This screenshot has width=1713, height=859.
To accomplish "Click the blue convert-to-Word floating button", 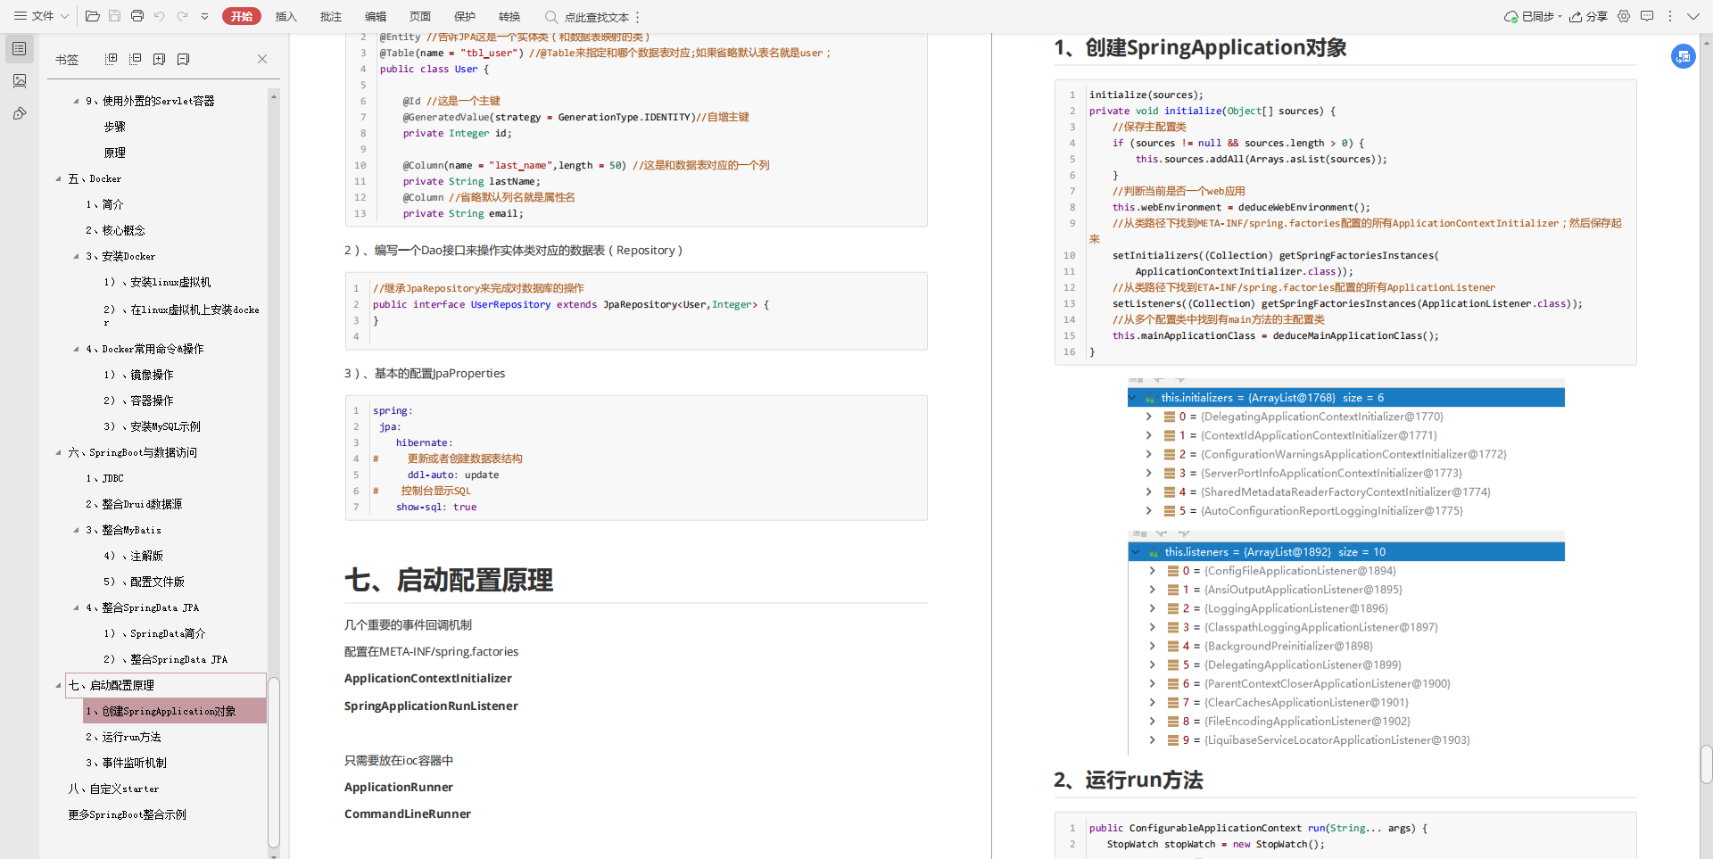I will (x=1684, y=57).
